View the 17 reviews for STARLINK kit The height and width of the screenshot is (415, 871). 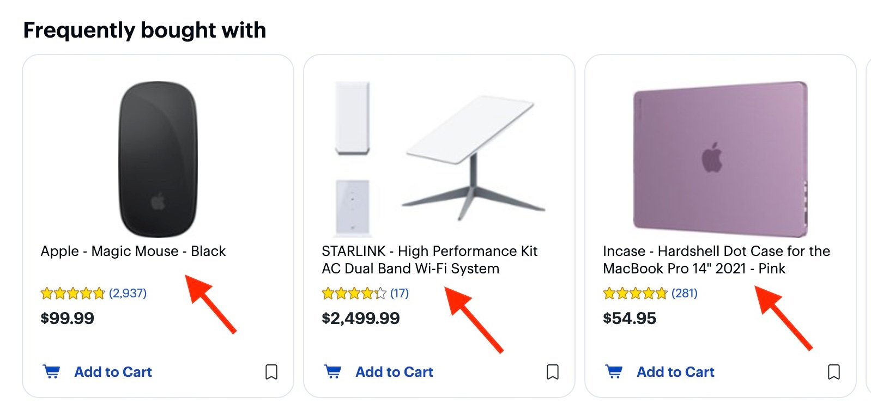[x=400, y=294]
